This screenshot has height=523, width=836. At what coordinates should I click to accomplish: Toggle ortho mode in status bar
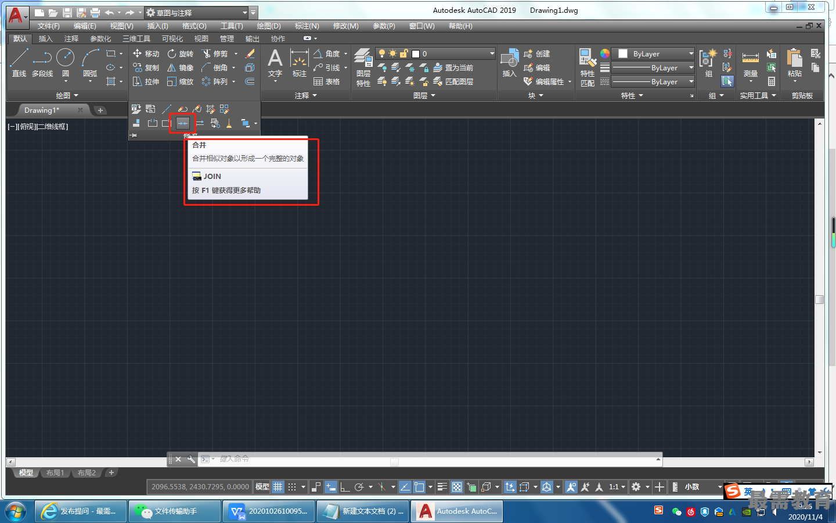click(345, 487)
